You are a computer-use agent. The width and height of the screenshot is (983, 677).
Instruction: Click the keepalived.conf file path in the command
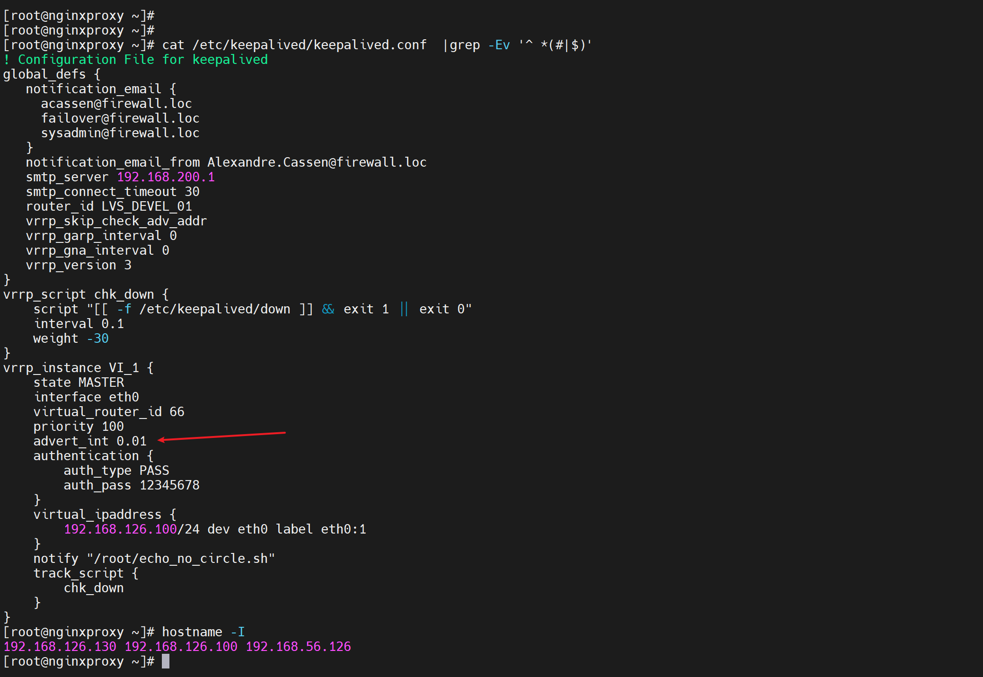[x=309, y=45]
